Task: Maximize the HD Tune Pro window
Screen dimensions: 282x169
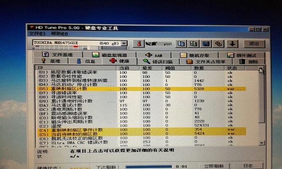Action: 259,29
